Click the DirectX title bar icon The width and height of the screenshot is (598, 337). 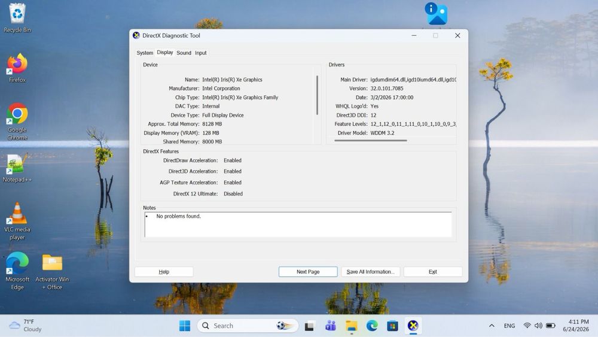pyautogui.click(x=136, y=35)
